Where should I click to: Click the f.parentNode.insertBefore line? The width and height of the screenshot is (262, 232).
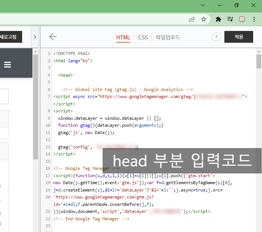[x=103, y=204]
